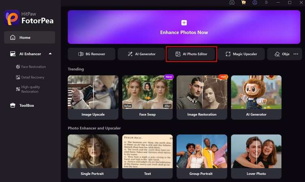The image size is (305, 182).
Task: Go to Home in the sidebar
Action: pos(30,38)
